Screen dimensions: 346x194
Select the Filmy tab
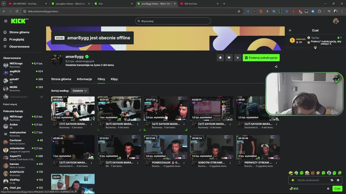point(101,79)
